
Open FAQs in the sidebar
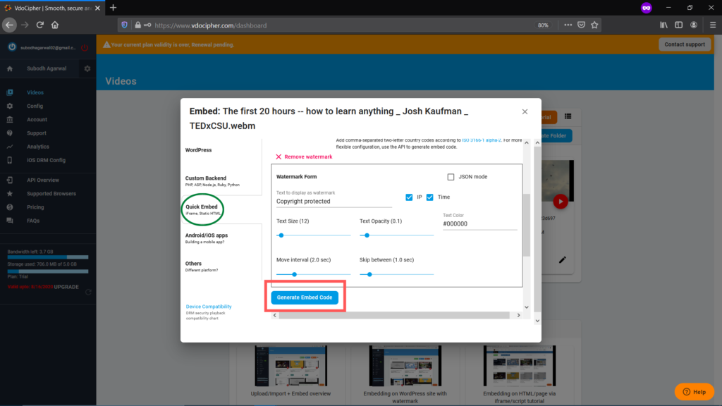[x=33, y=221]
